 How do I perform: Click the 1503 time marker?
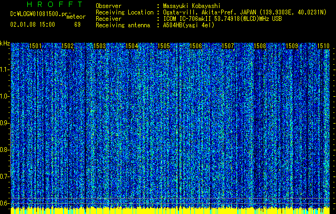coord(100,46)
